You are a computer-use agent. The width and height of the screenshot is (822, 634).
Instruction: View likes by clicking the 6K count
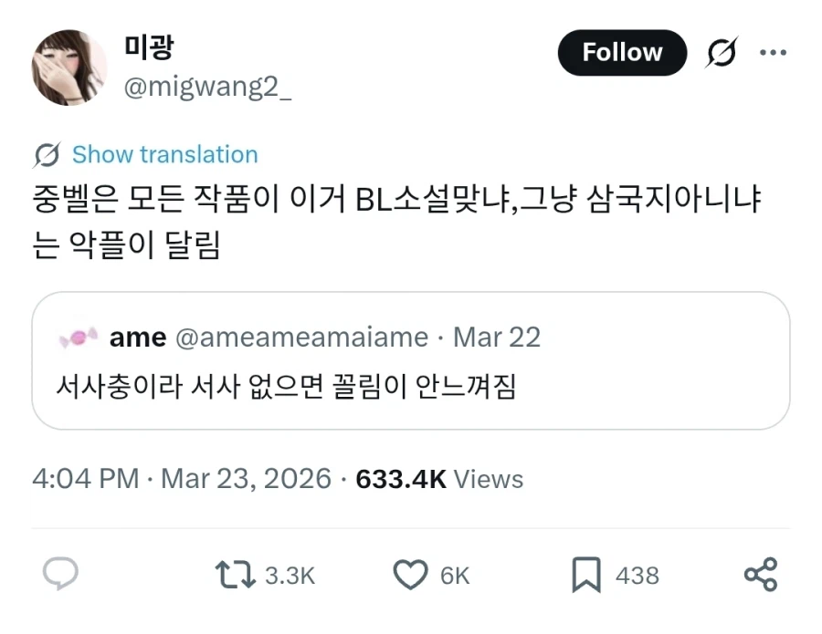click(456, 576)
